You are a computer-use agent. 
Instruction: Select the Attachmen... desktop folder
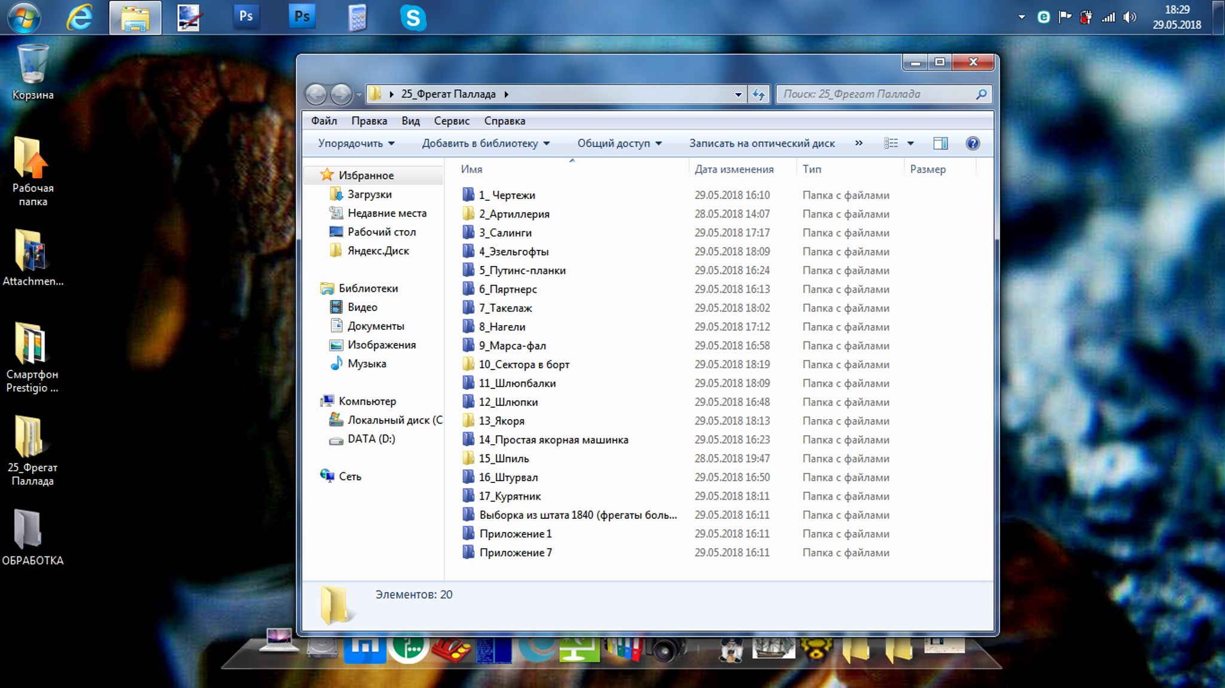point(33,258)
